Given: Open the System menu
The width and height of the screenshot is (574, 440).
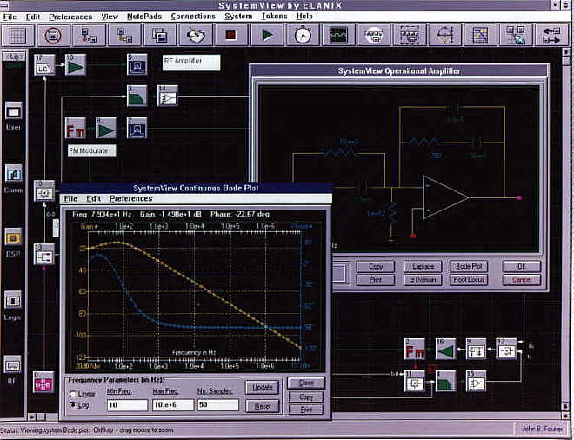Looking at the screenshot, I should [x=238, y=17].
